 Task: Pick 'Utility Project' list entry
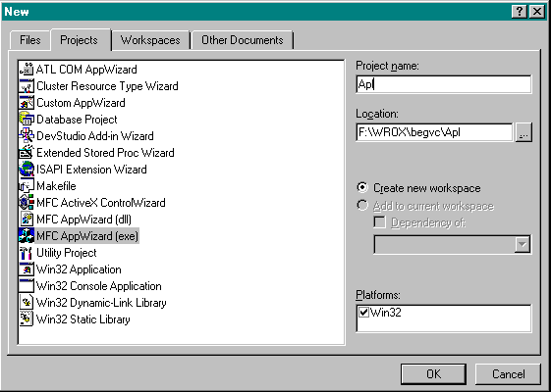pyautogui.click(x=67, y=253)
